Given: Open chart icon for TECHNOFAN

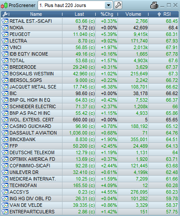Looking at the screenshot, I should pyautogui.click(x=5, y=185).
